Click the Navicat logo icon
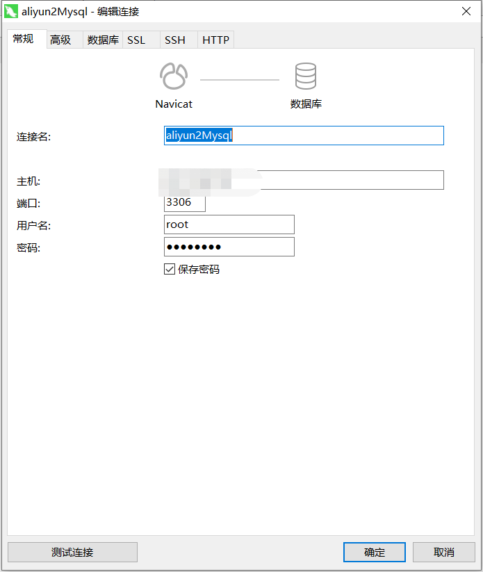 coord(174,76)
